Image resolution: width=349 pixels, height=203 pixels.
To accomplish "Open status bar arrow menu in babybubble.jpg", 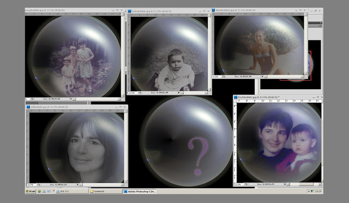I will [x=179, y=93].
